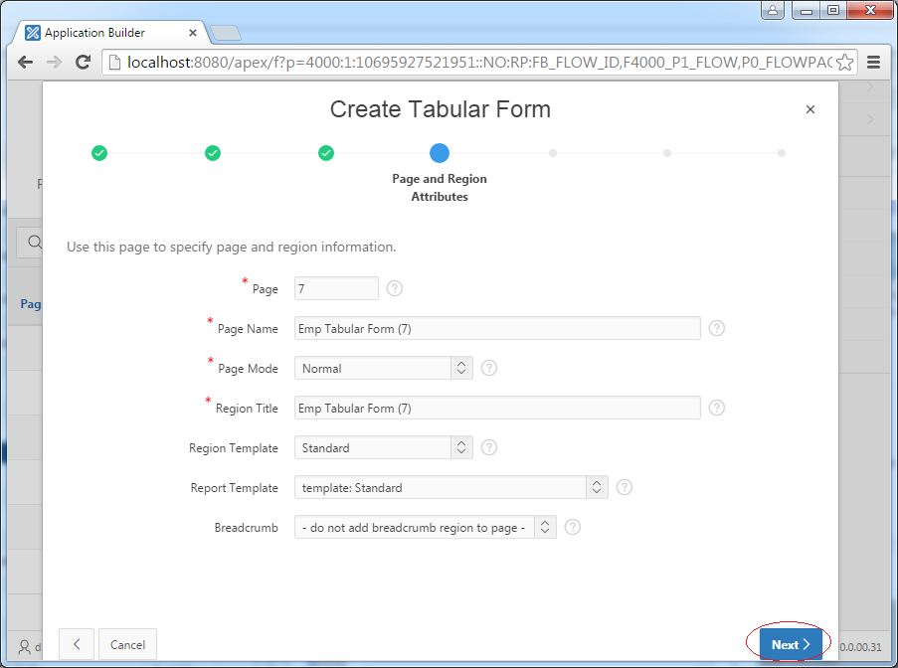
Task: Open help for the Page field
Action: (x=395, y=288)
